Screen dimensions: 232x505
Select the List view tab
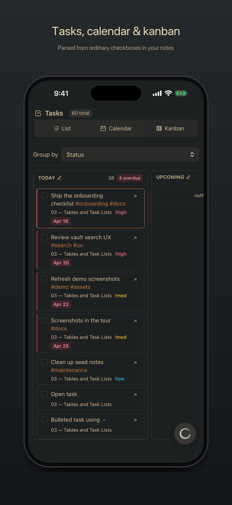[62, 128]
